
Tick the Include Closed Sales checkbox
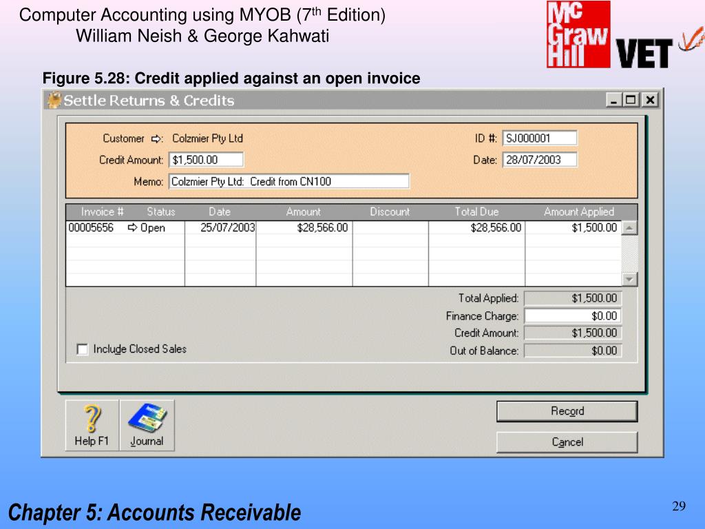[x=83, y=349]
